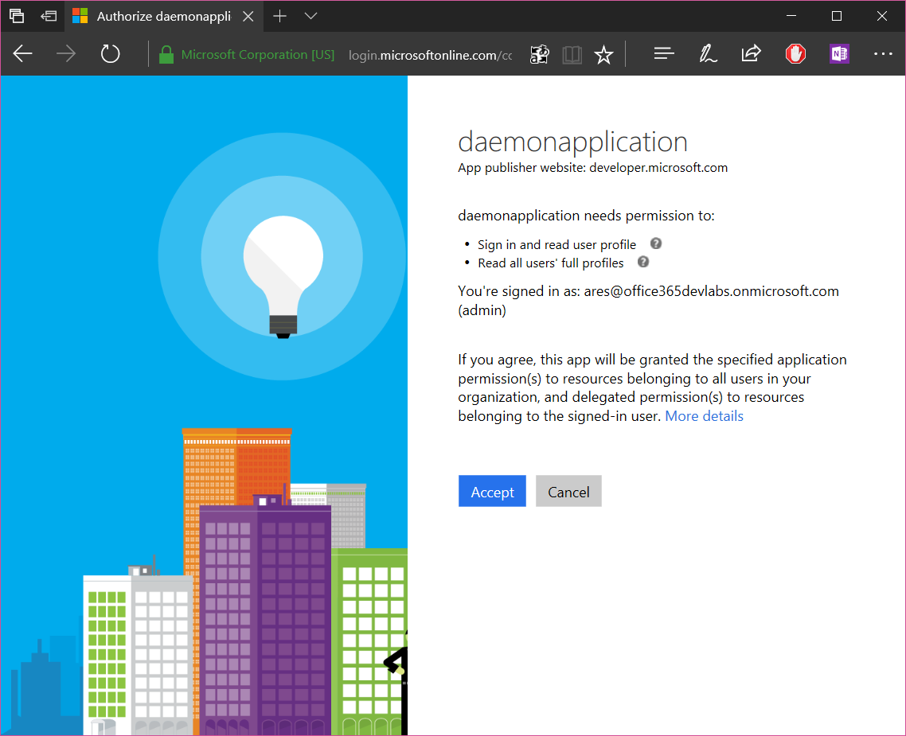Start a Web Note annotation
Viewport: 906px width, 736px height.
pos(707,53)
